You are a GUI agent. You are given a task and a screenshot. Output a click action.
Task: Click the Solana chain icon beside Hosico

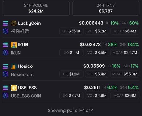tap(5, 66)
